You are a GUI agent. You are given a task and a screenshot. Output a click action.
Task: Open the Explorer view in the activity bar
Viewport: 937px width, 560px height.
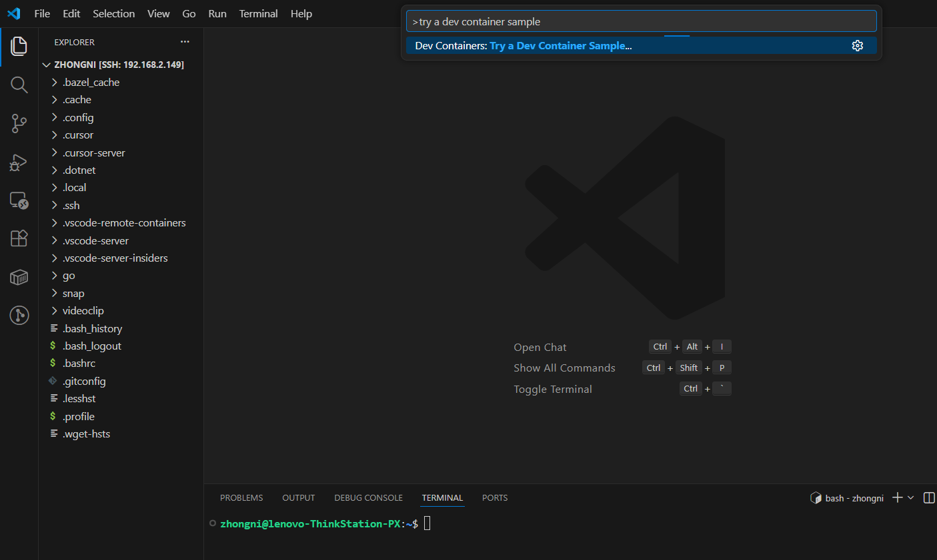point(19,46)
